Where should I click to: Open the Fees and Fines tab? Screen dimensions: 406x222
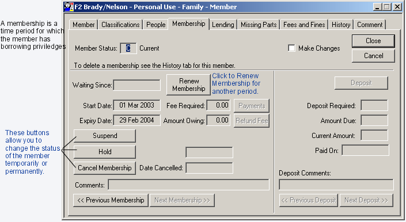[304, 25]
